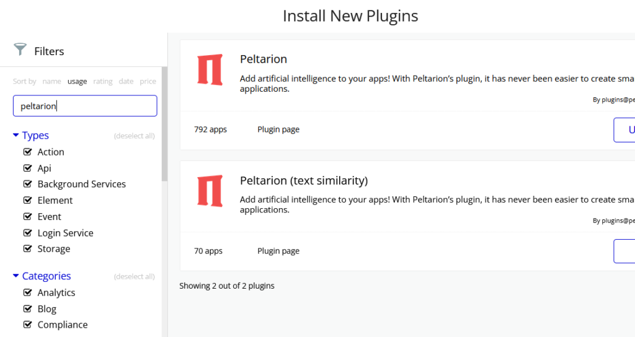Uncheck the Login Service checkbox
Image resolution: width=635 pixels, height=337 pixels.
[27, 233]
